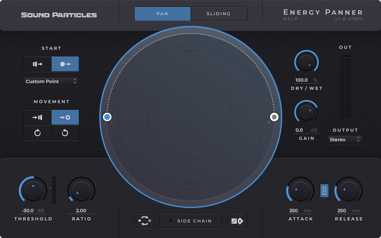This screenshot has width=381, height=238.
Task: Click the left rotation arrow under Movement
Action: pos(38,133)
